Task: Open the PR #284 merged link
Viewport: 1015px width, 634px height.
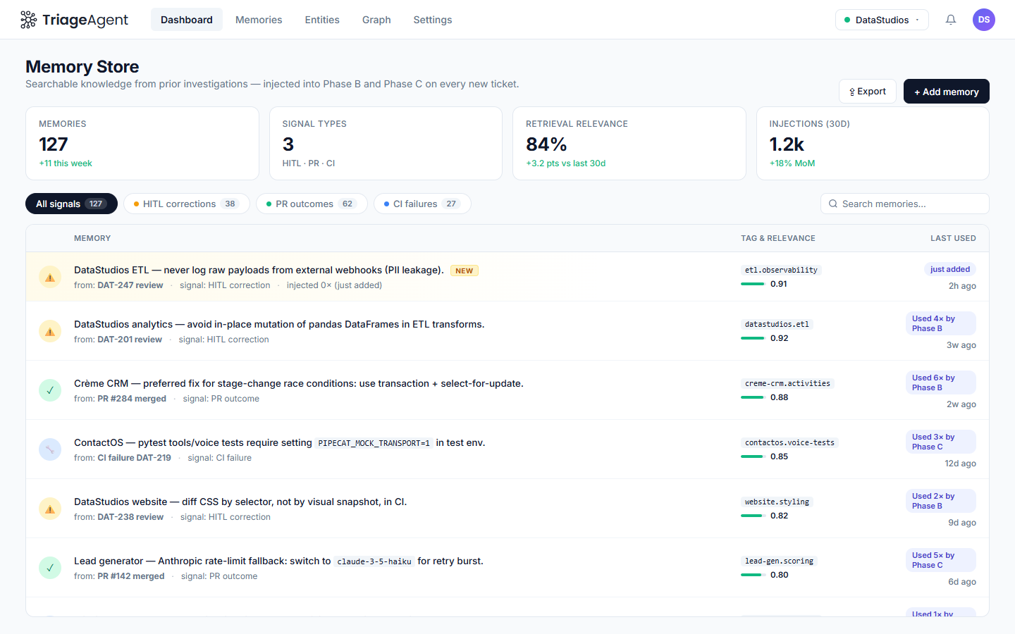Action: point(132,399)
